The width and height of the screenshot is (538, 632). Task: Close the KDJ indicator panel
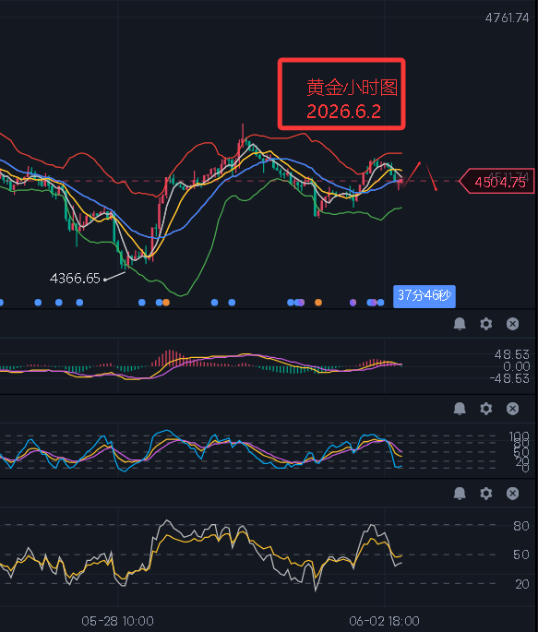[x=512, y=409]
